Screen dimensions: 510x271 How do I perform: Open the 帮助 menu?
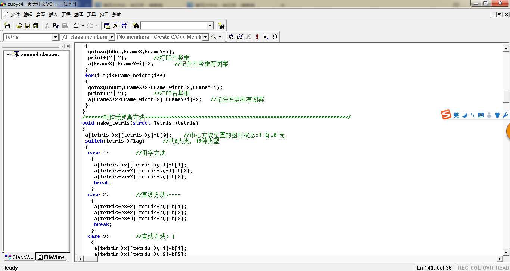point(117,15)
